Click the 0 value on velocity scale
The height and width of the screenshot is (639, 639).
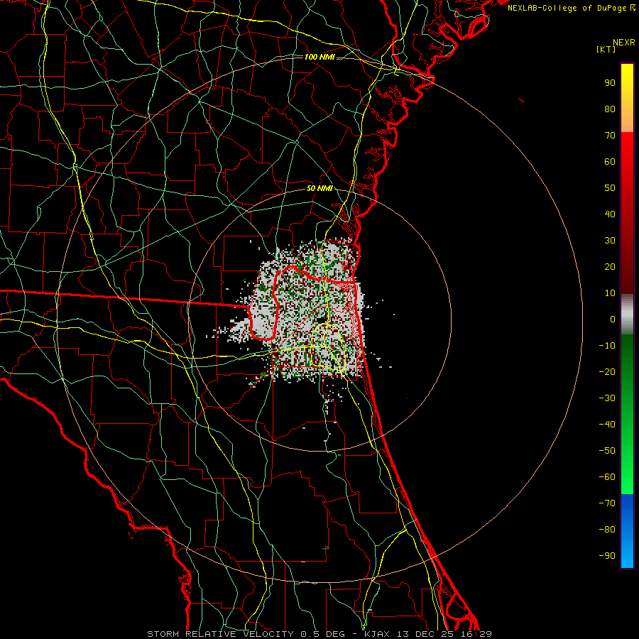[x=613, y=319]
